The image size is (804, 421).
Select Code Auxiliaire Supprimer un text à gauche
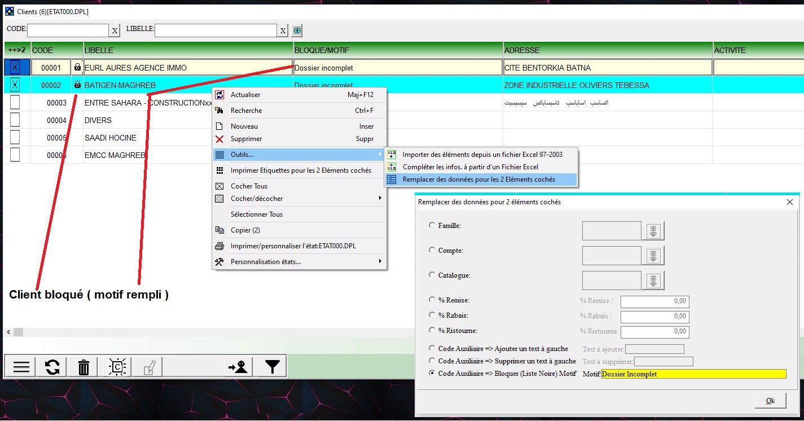tap(433, 361)
